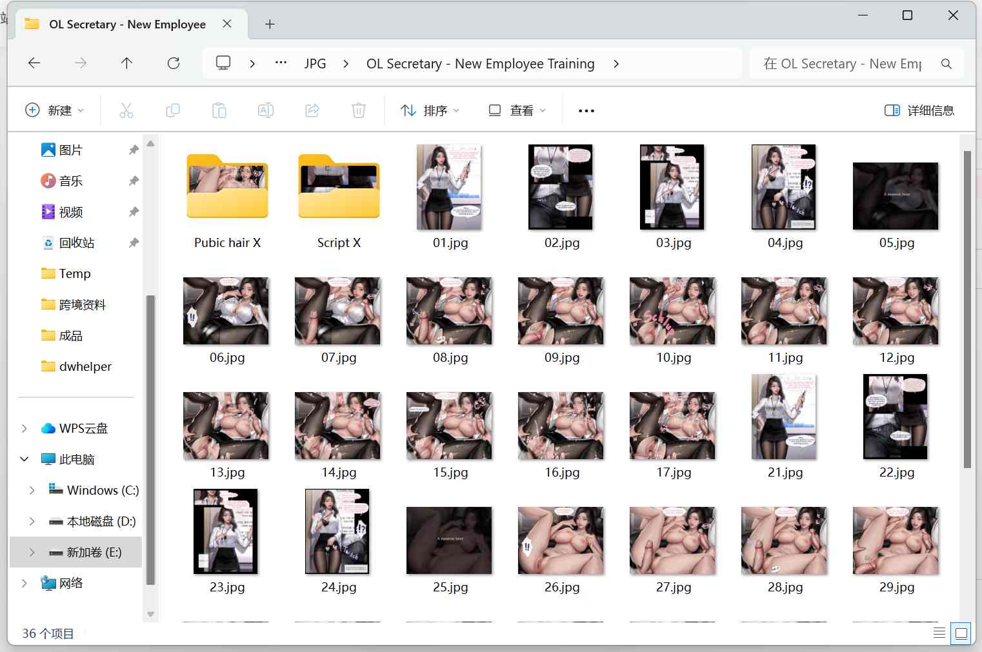982x652 pixels.
Task: Click the chevron after the folder breadcrumb
Action: [x=616, y=64]
